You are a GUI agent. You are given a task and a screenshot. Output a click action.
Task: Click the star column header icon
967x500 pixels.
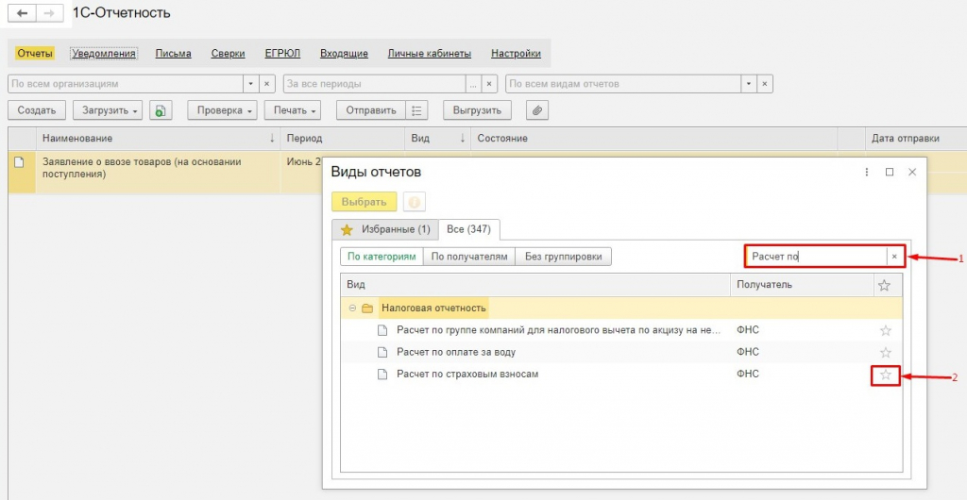(884, 285)
